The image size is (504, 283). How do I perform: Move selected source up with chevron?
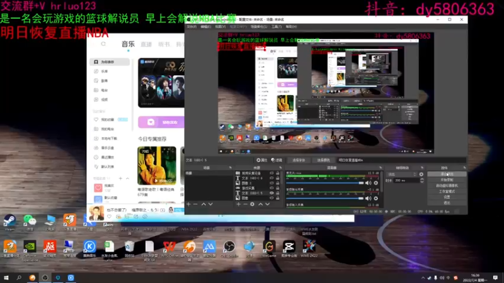(260, 204)
